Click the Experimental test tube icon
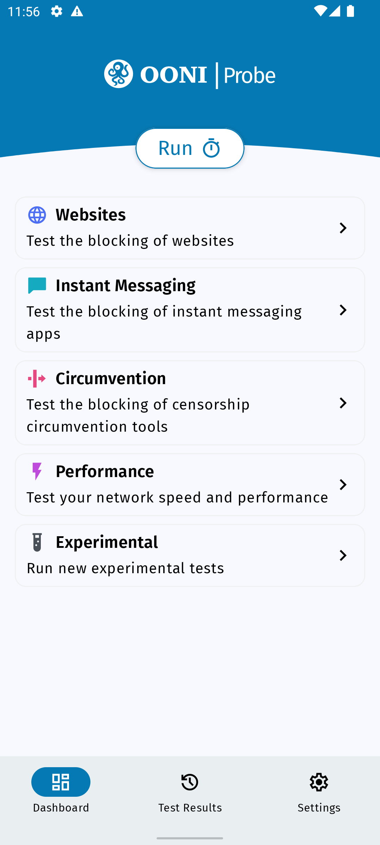 coord(37,542)
